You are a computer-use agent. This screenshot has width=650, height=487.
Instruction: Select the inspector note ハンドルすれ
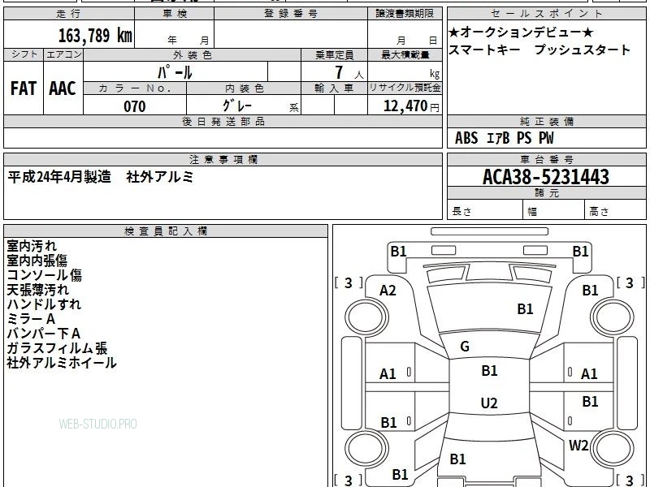click(44, 304)
